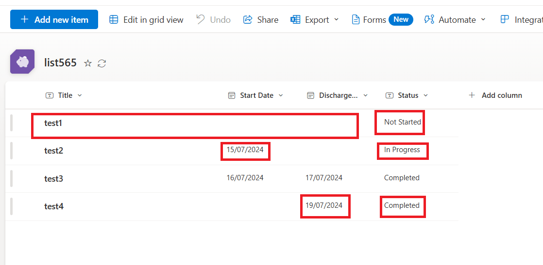Click the 17/07/2024 discharge date cell
Screen dimensions: 543x265
324,178
